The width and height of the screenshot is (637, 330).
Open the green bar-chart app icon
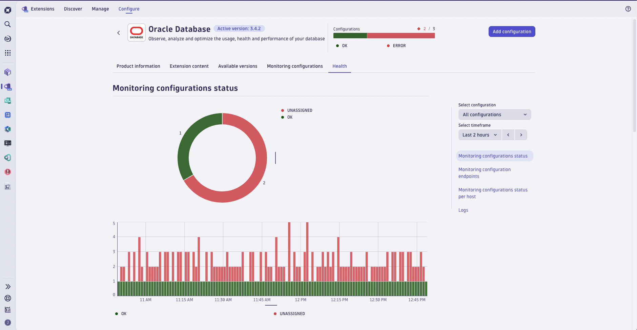[8, 101]
